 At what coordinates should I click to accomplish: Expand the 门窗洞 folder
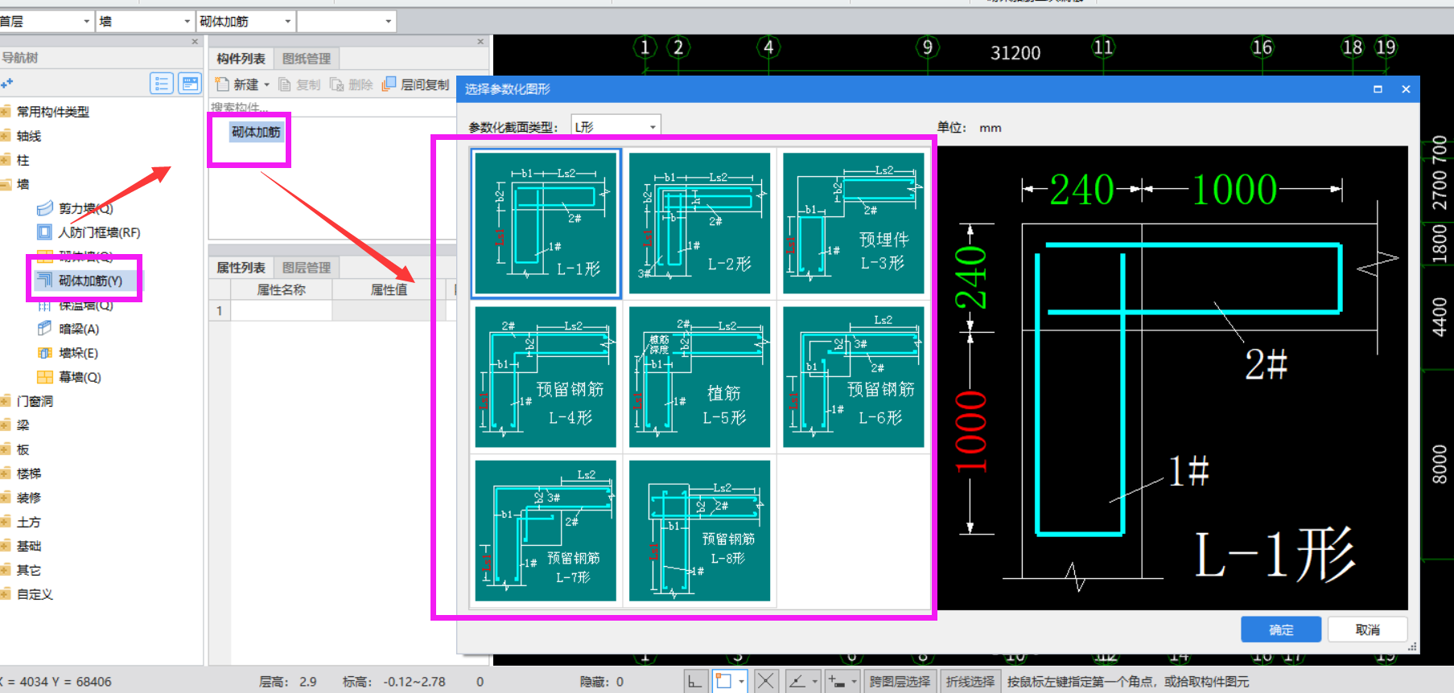6,401
